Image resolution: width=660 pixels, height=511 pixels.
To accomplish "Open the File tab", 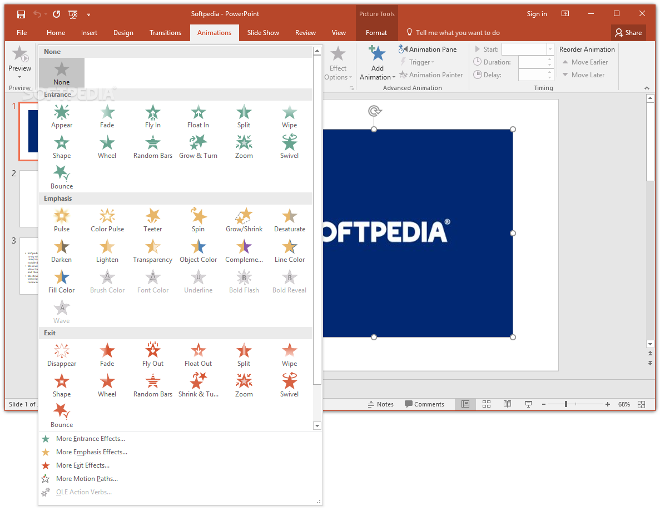I will (x=22, y=33).
